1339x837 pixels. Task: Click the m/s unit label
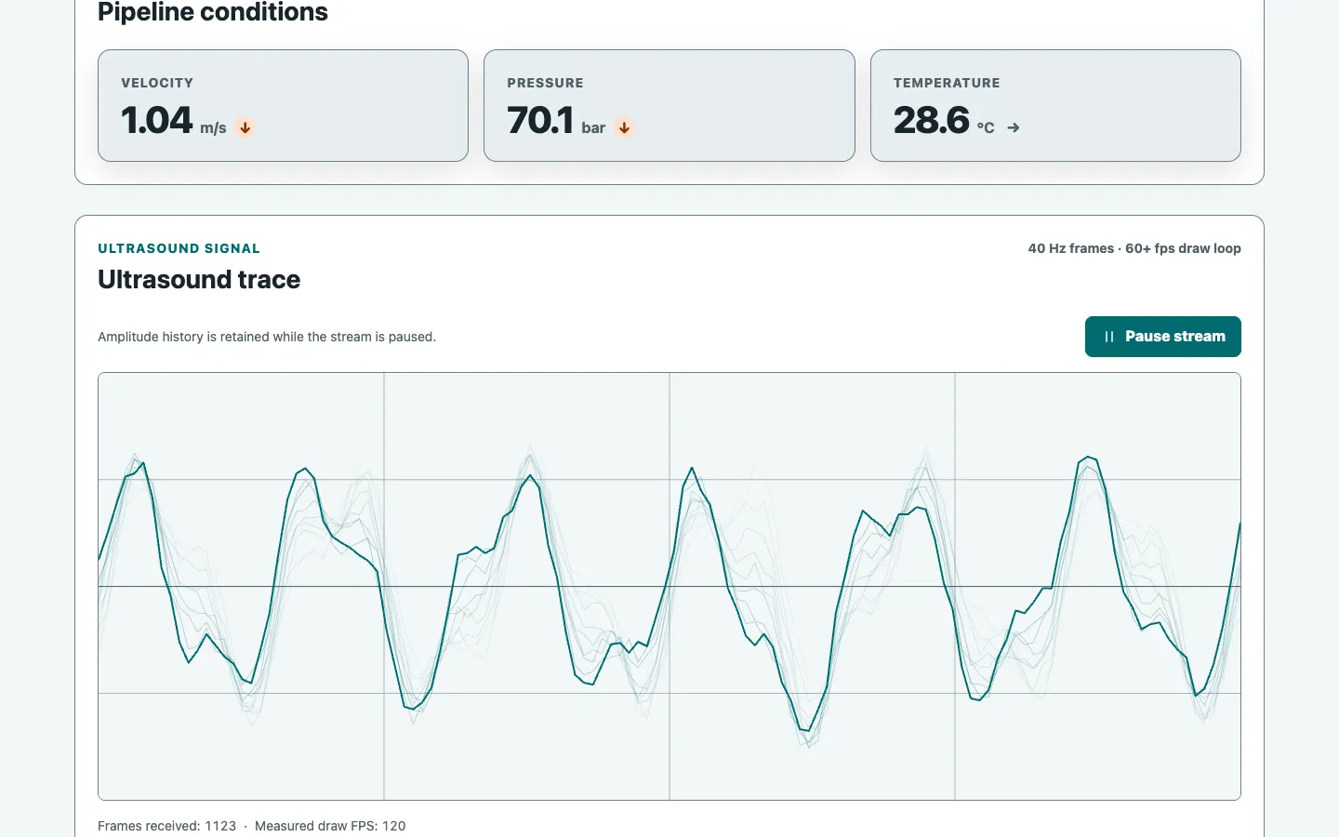213,128
